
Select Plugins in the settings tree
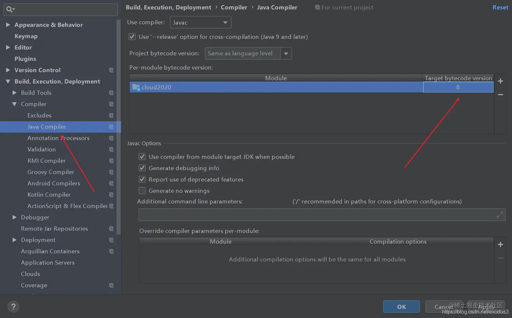click(25, 59)
